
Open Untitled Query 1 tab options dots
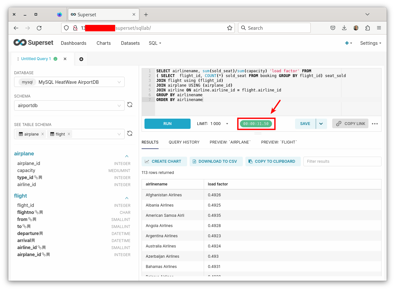pyautogui.click(x=18, y=59)
